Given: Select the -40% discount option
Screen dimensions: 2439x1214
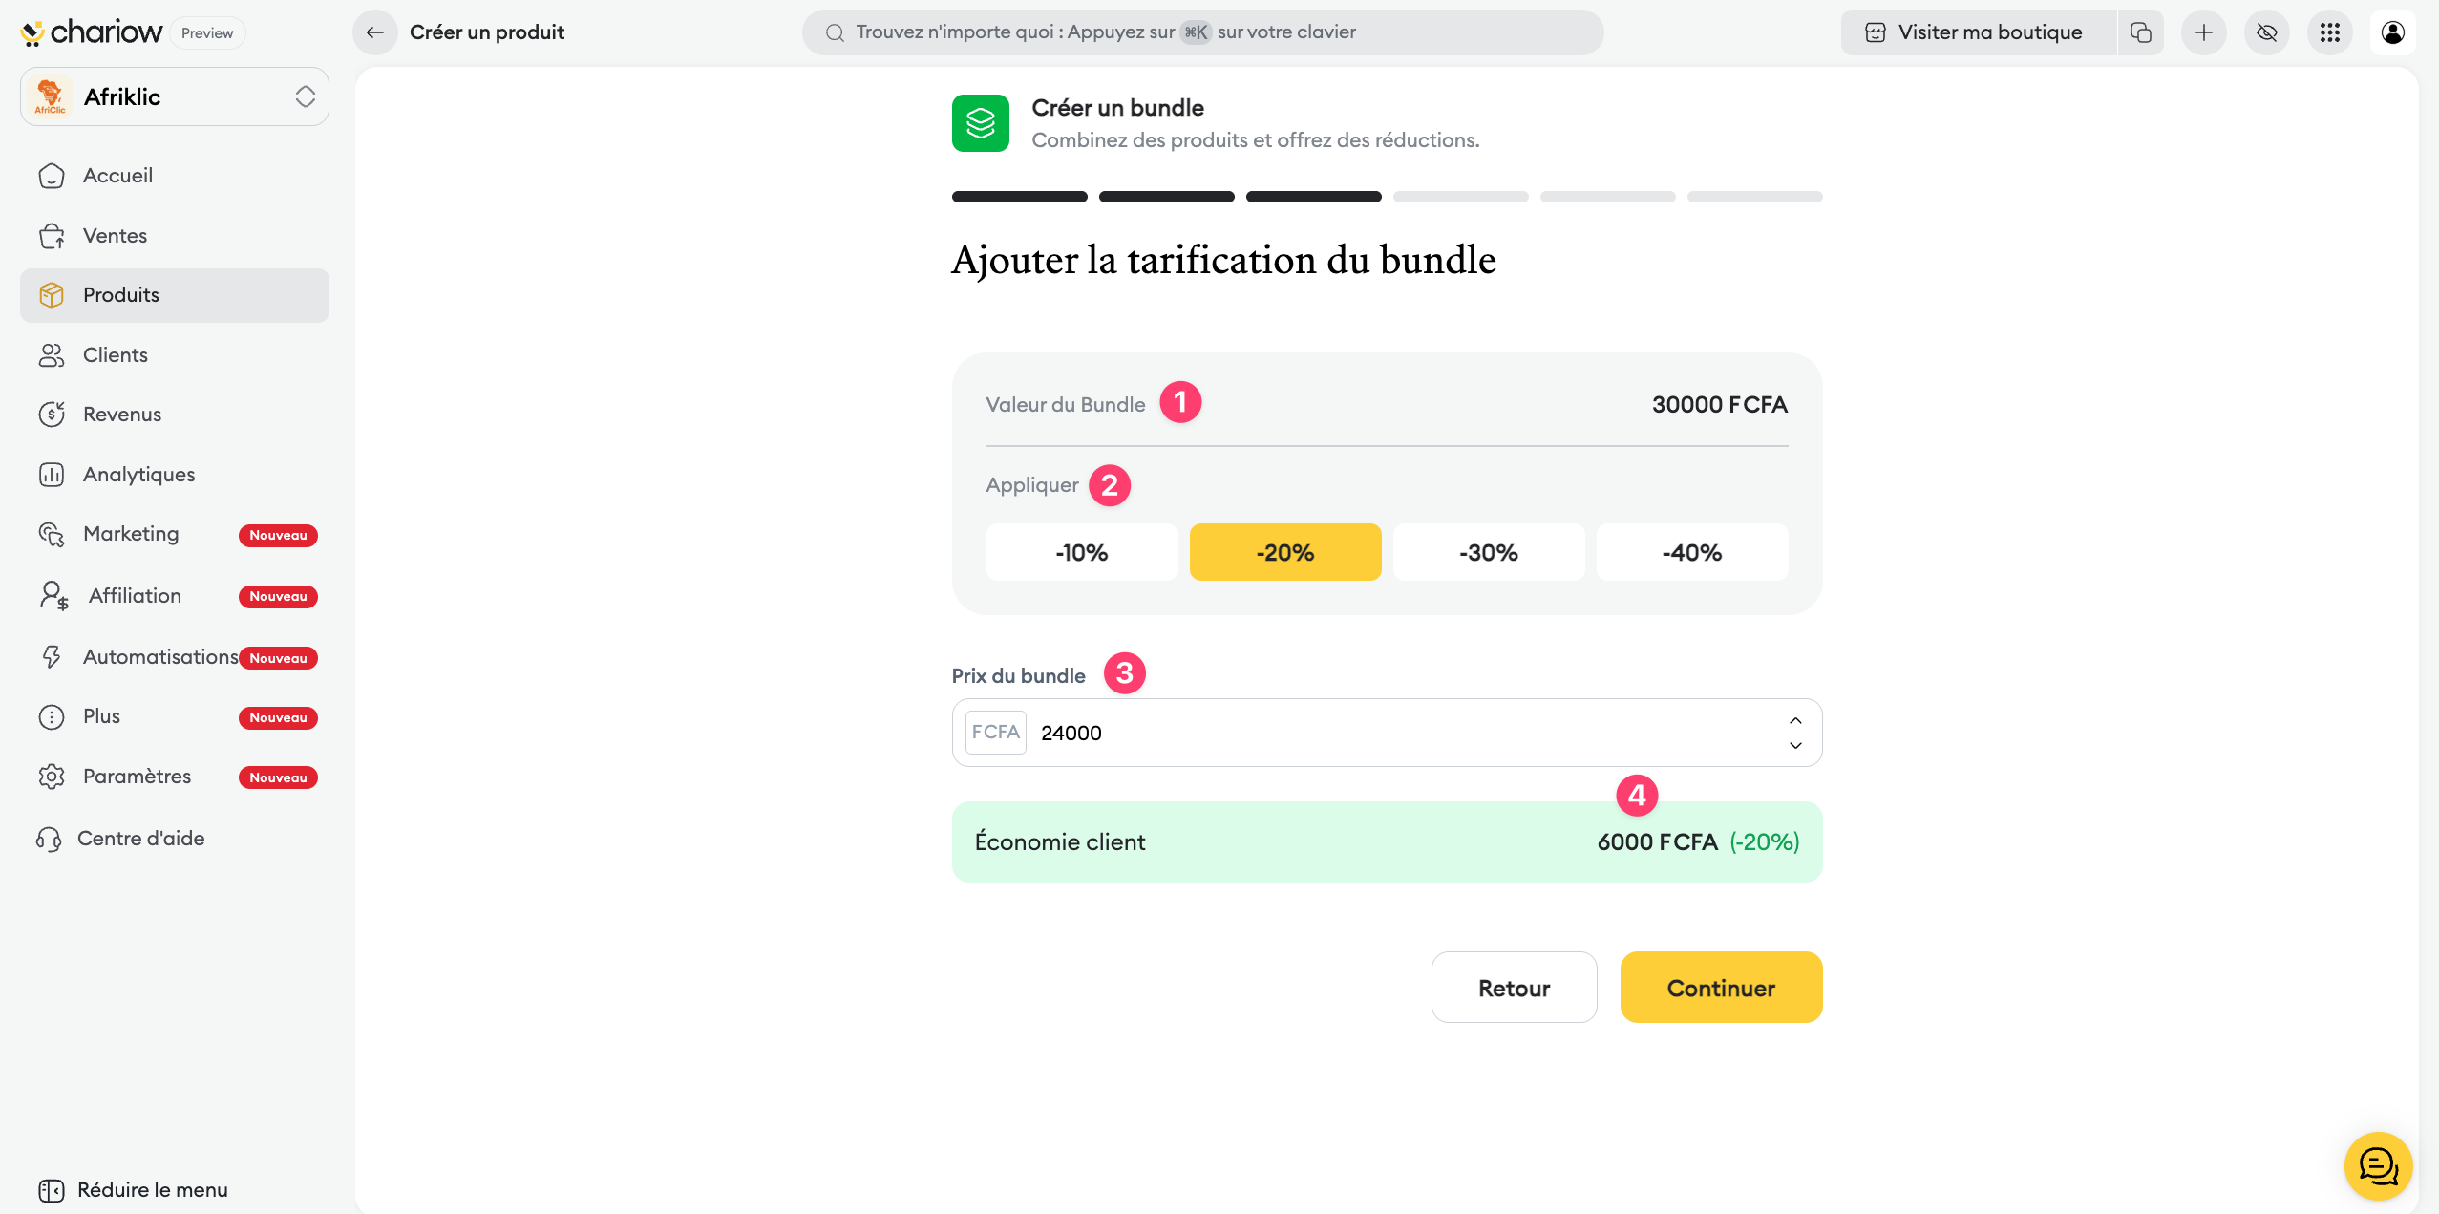Looking at the screenshot, I should tap(1691, 552).
